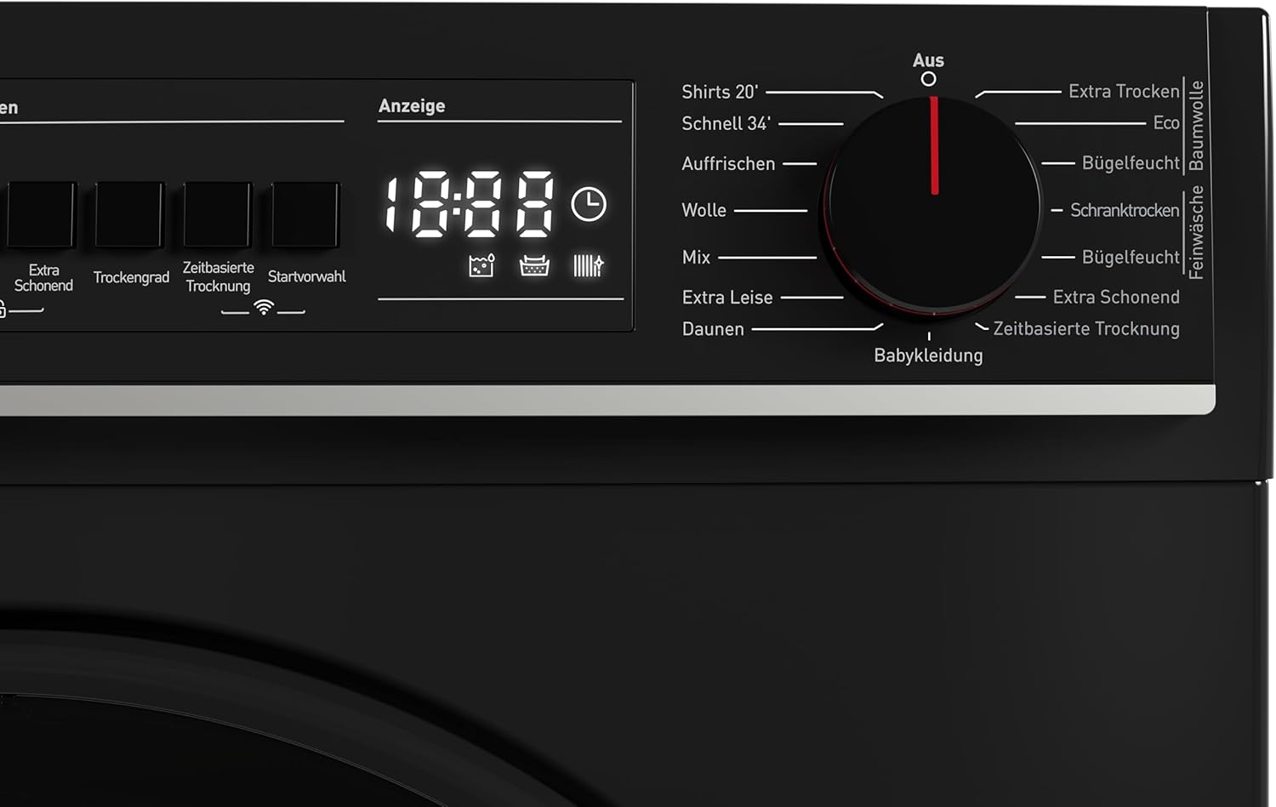This screenshot has width=1276, height=807.
Task: Select Bügelfeucht in the Feinwäsche group
Action: pos(1131,257)
